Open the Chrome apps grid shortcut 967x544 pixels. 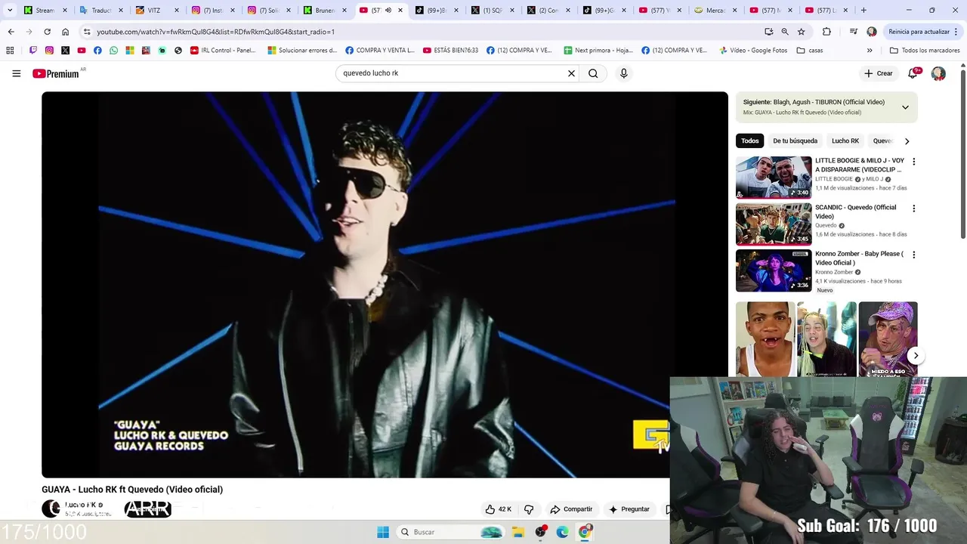(x=10, y=51)
